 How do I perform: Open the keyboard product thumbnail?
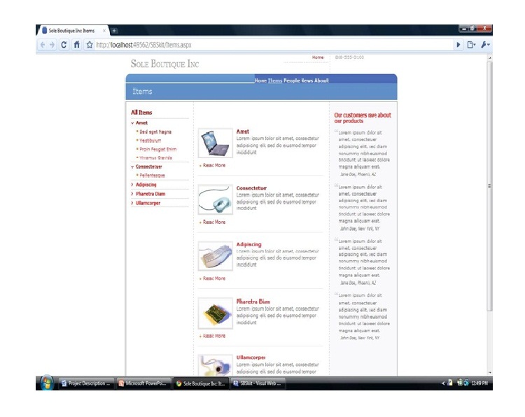[216, 256]
